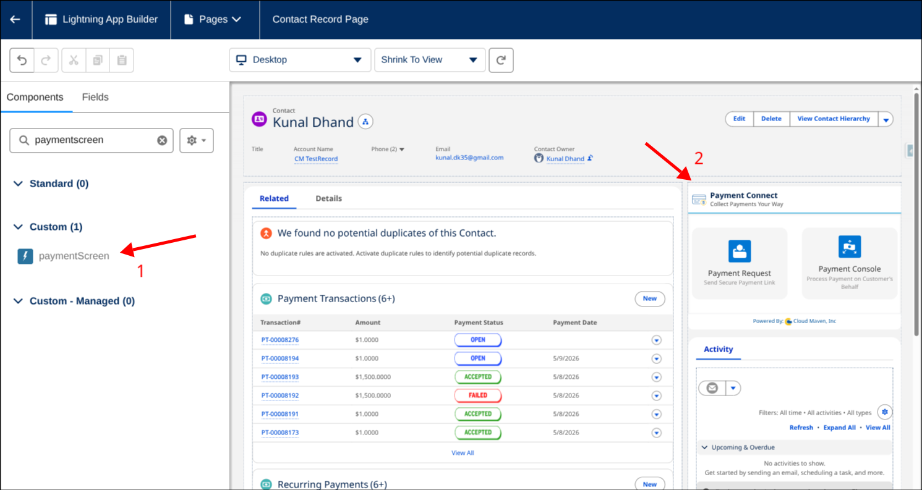Click the Undo button
The height and width of the screenshot is (490, 922).
point(22,60)
